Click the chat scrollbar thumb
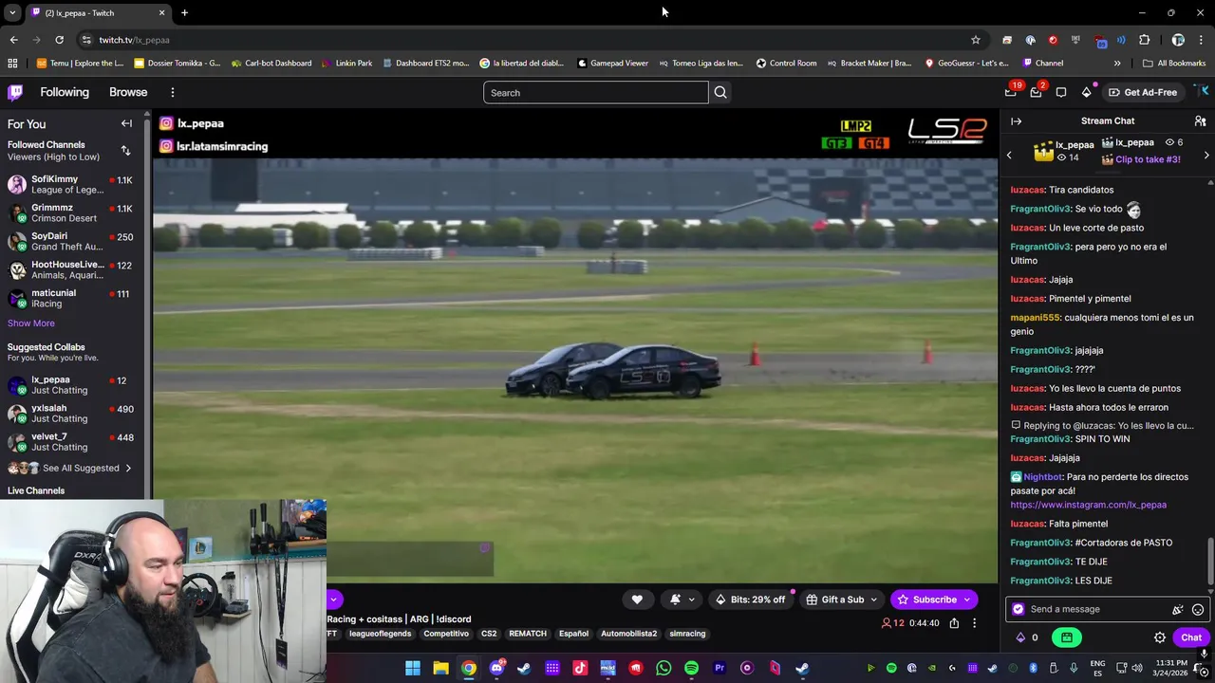This screenshot has height=683, width=1215. click(1209, 561)
